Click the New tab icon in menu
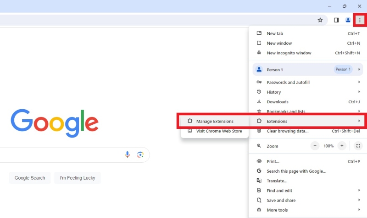 coord(259,33)
